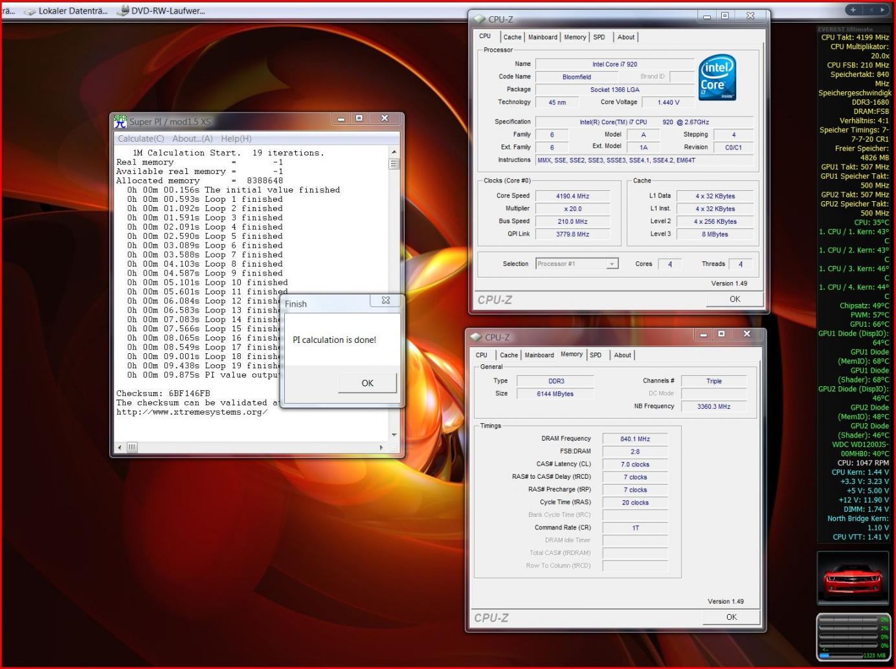Open the Lokaler Datenträger drive entry

66,10
